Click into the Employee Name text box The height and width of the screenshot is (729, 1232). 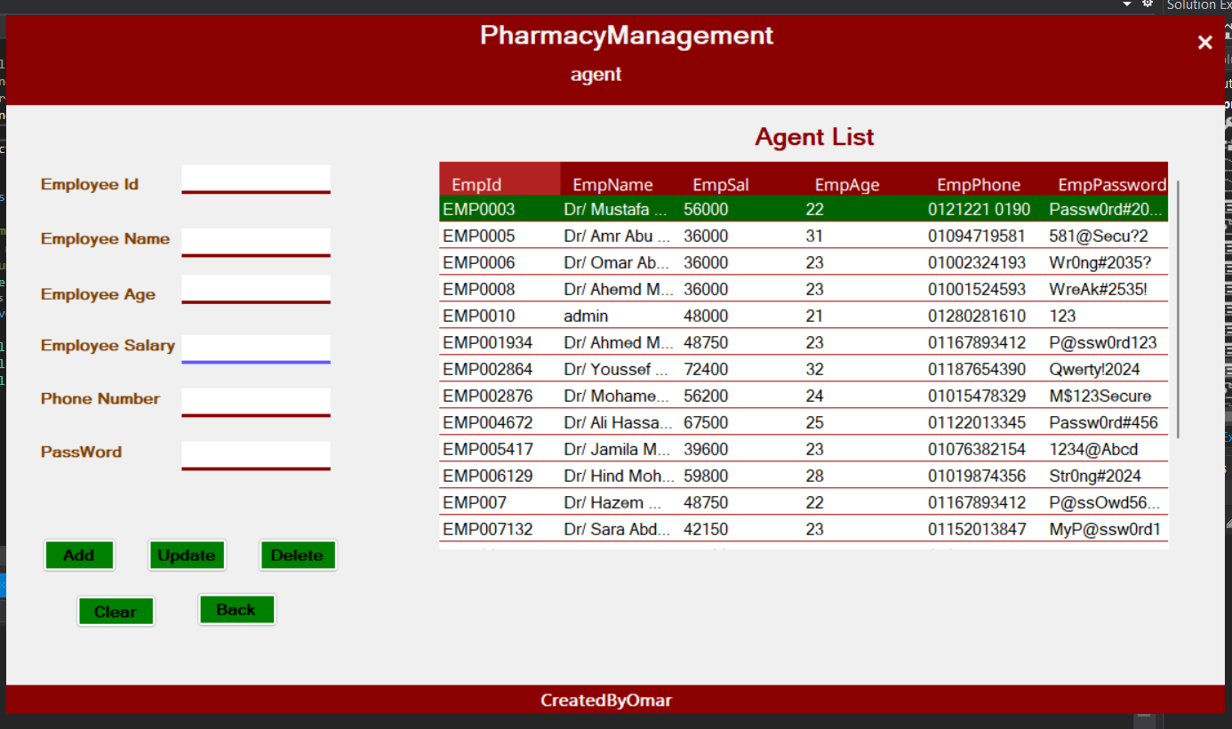point(256,240)
